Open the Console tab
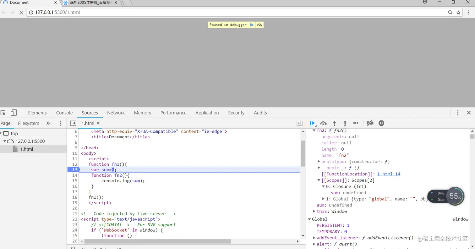The width and height of the screenshot is (475, 249). (64, 113)
